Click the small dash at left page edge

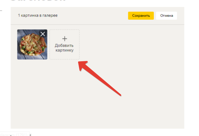tap(1, 11)
